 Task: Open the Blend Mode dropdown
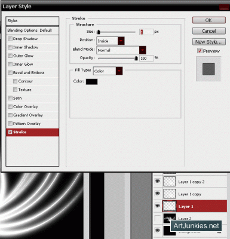121,50
